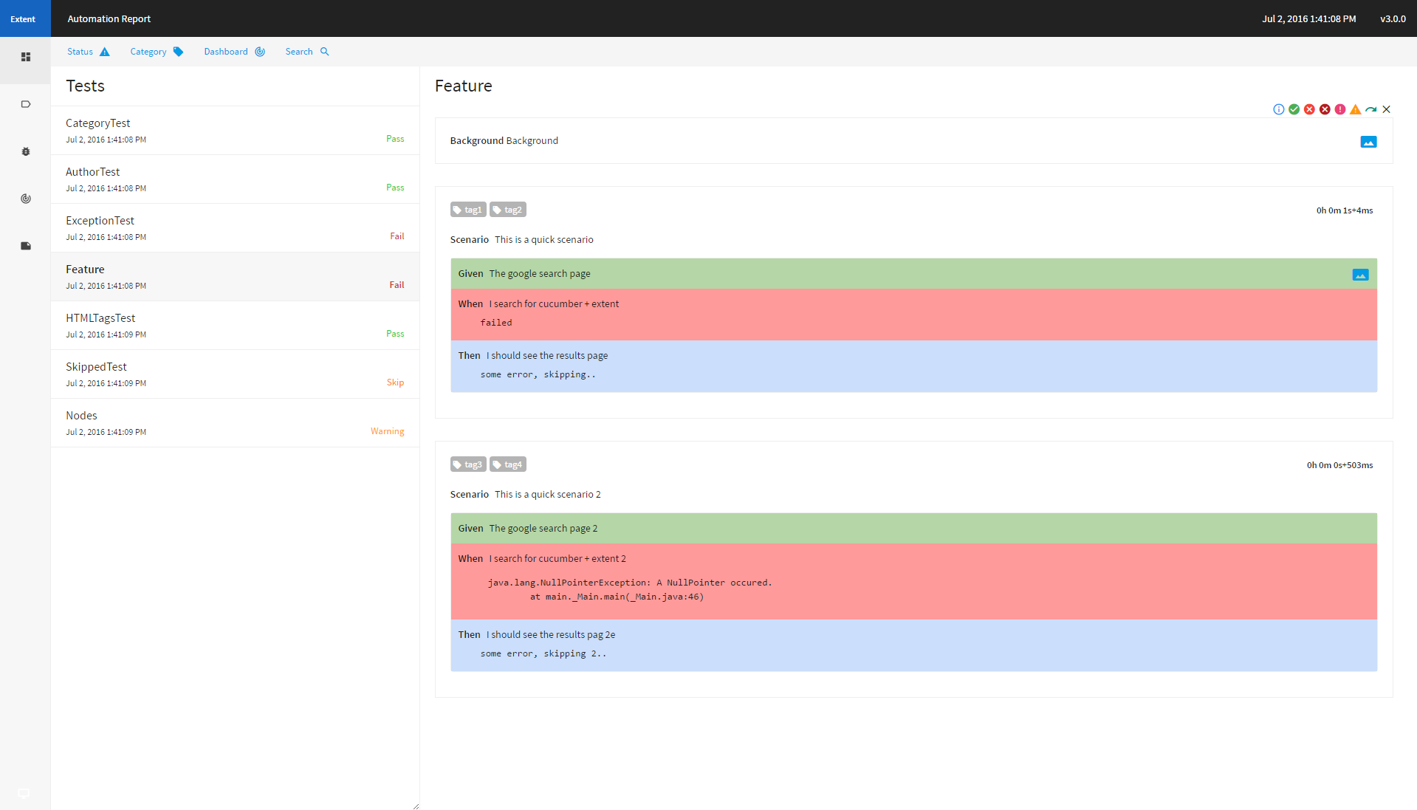The height and width of the screenshot is (810, 1417).
Task: Open screenshot on Given google search page
Action: (1360, 275)
